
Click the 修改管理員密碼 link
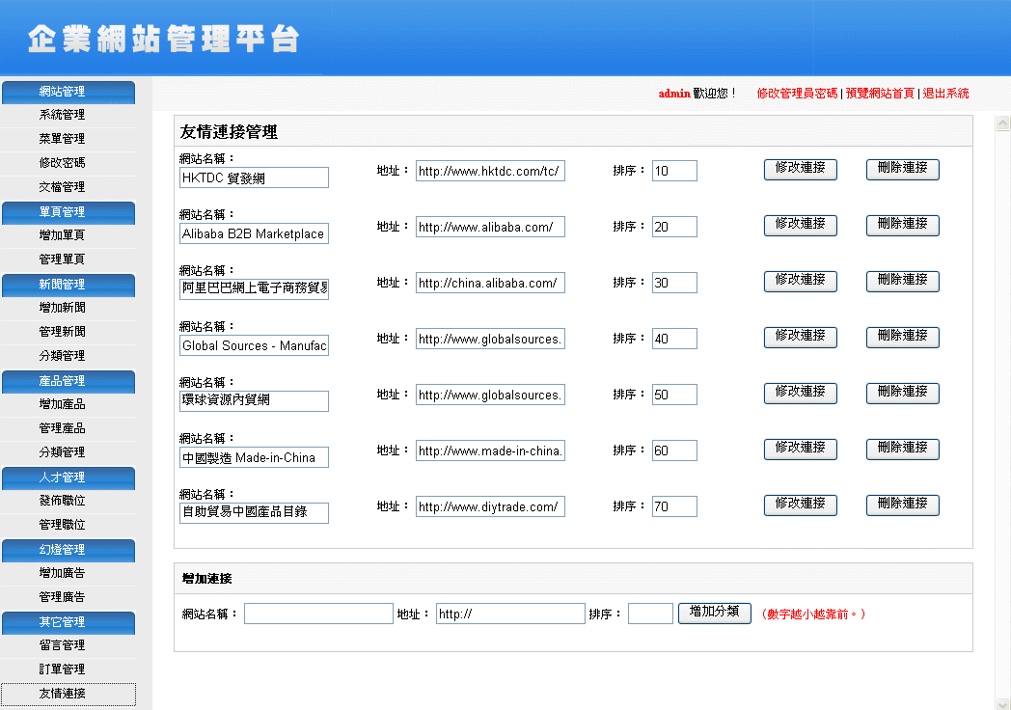pyautogui.click(x=797, y=94)
